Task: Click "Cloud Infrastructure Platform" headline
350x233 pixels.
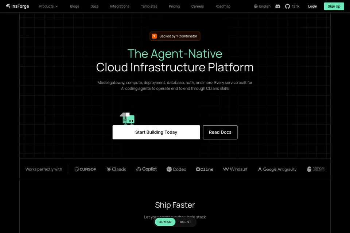Action: pos(175,67)
